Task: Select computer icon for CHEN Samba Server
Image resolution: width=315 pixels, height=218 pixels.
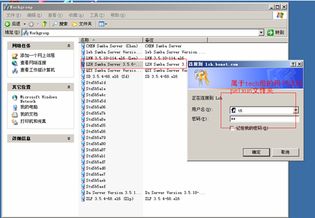Action: click(x=83, y=46)
